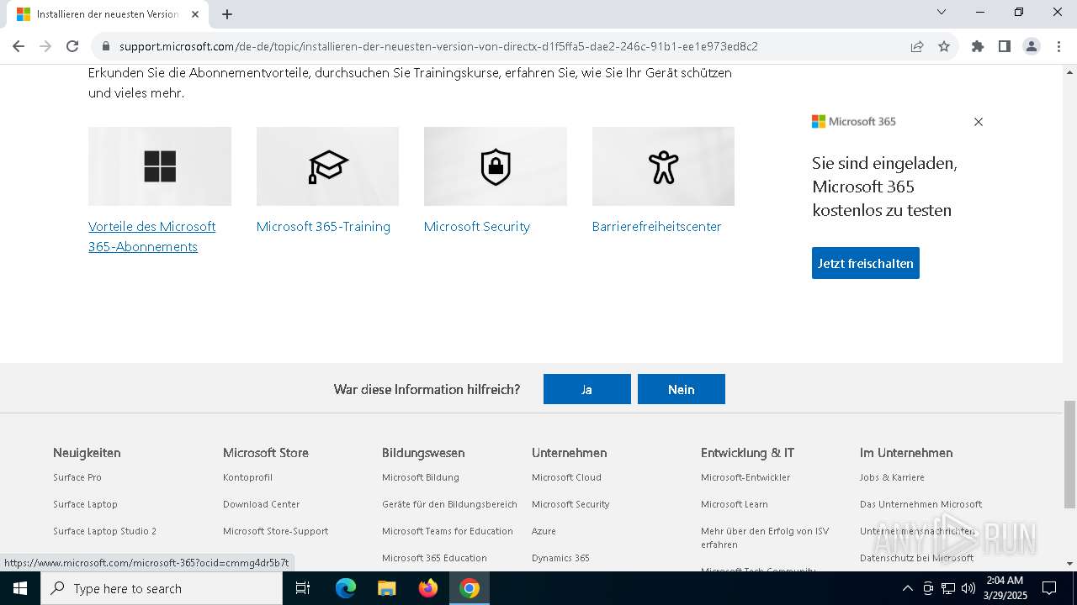Click the scrollbar down arrow
The image size is (1077, 605).
[1069, 564]
